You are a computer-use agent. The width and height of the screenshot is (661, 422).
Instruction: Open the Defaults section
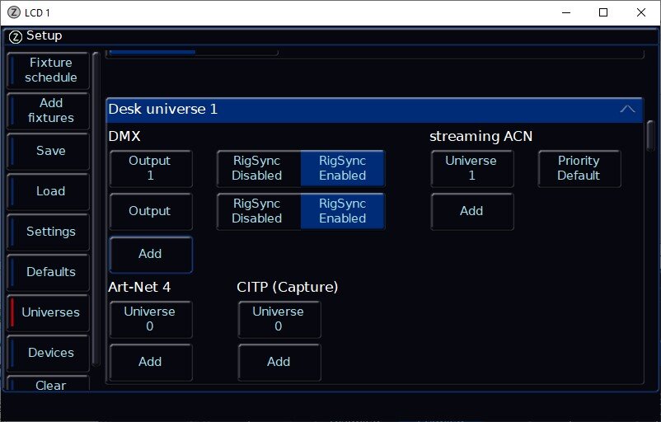pyautogui.click(x=50, y=272)
